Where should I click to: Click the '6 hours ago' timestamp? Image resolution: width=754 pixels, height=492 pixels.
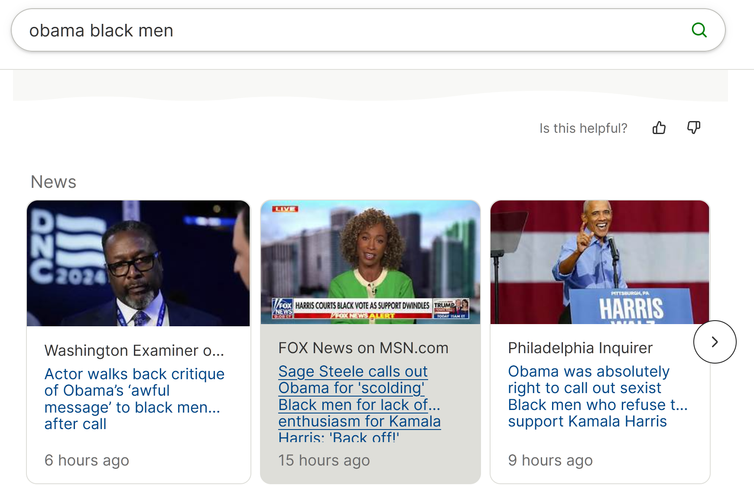tap(87, 460)
